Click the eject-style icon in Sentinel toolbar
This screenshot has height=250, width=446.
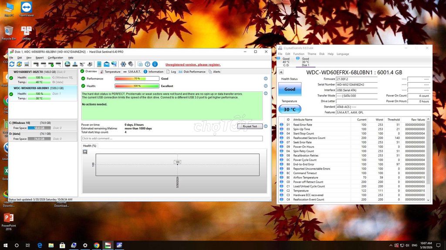pos(75,64)
